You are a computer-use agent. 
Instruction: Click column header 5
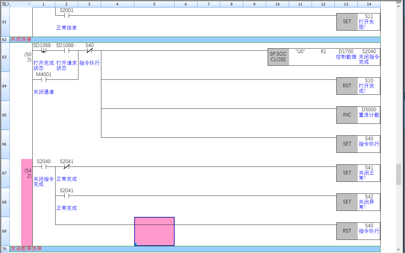[x=154, y=4]
